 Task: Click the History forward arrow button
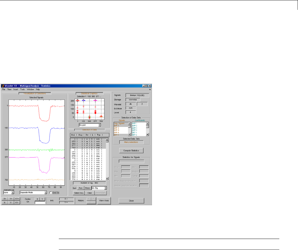point(93,199)
